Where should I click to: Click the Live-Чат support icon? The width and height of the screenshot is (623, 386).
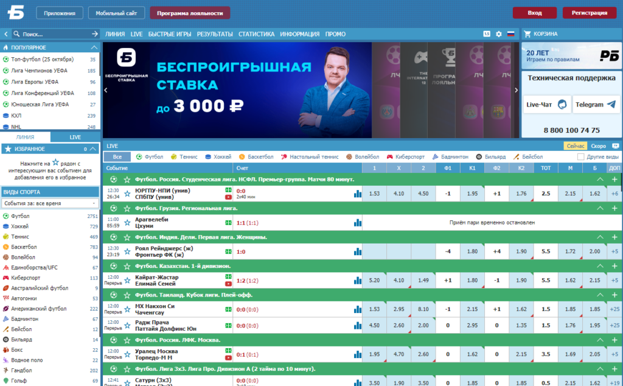(562, 105)
